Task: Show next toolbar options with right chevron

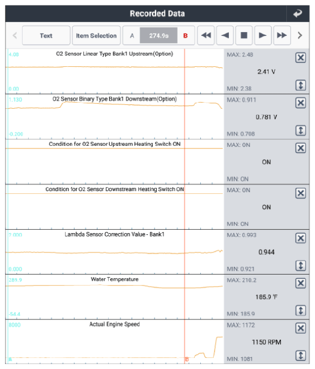Action: [300, 35]
